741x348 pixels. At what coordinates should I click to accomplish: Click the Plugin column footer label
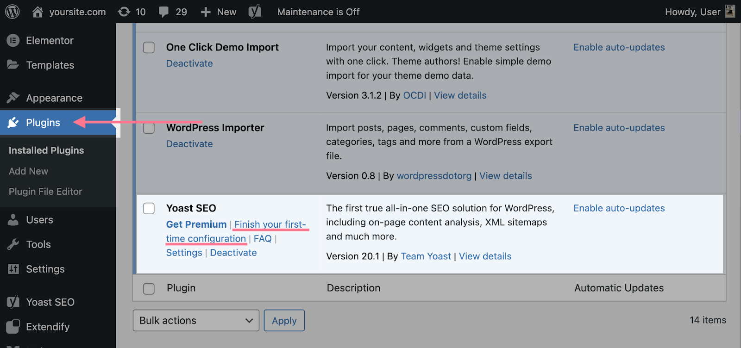[x=181, y=288]
